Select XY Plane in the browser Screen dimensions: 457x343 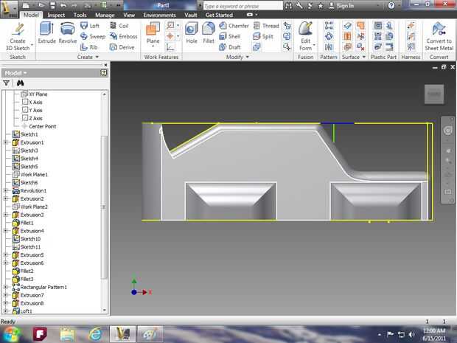pos(35,94)
